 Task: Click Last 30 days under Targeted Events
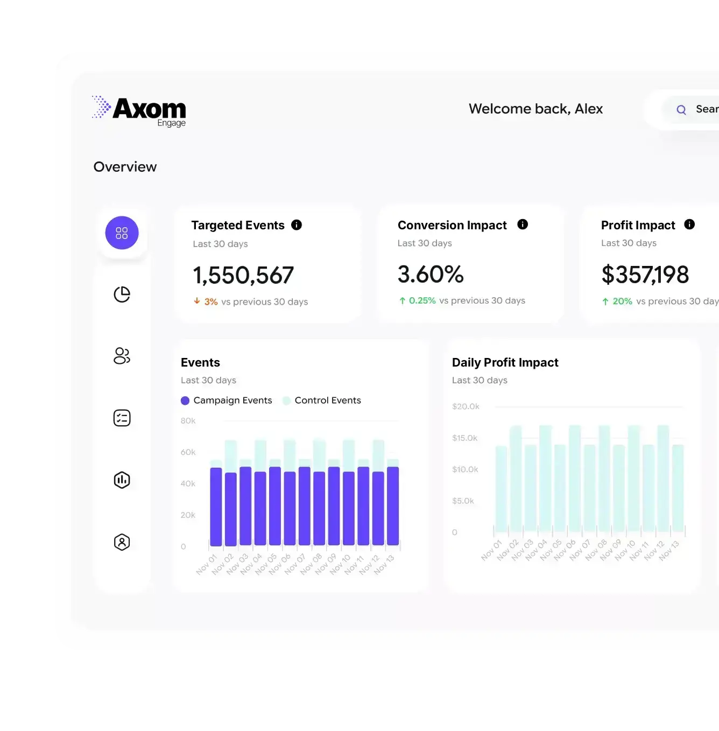[x=220, y=244]
